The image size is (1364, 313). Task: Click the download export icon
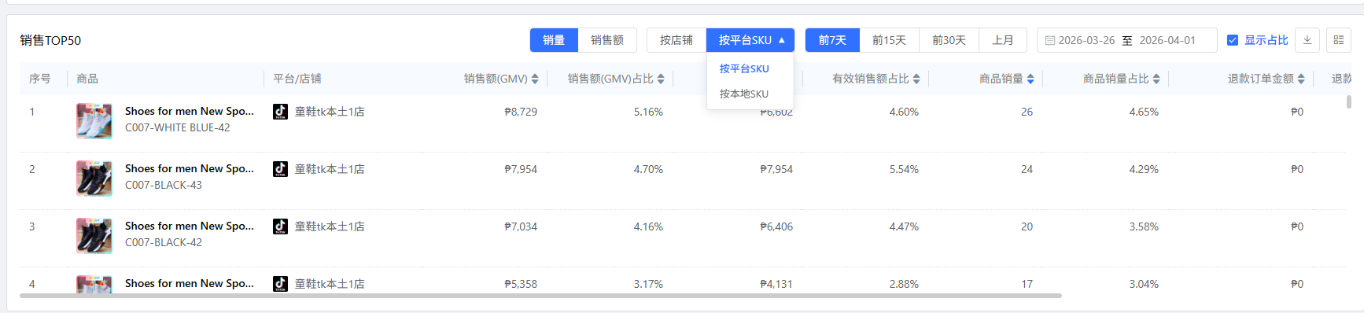(1307, 40)
